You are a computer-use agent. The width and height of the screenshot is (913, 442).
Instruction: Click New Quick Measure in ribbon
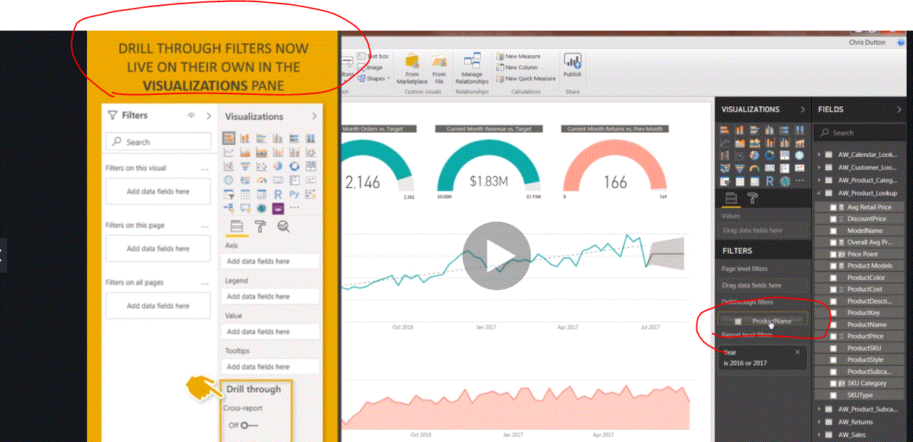point(526,78)
